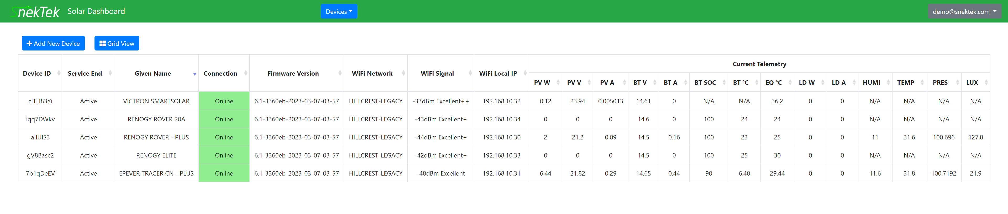Screen dimensions: 1008x214
Task: Click HILLCREST-LEGACY in RENOGY ELITE row
Action: (376, 155)
